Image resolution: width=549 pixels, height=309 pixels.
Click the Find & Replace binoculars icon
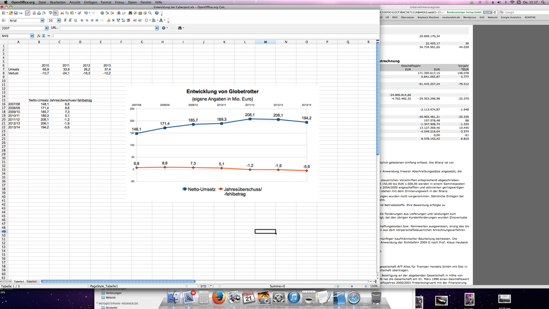pos(130,13)
